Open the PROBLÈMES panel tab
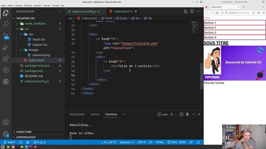266x149 pixels. [x=77, y=114]
